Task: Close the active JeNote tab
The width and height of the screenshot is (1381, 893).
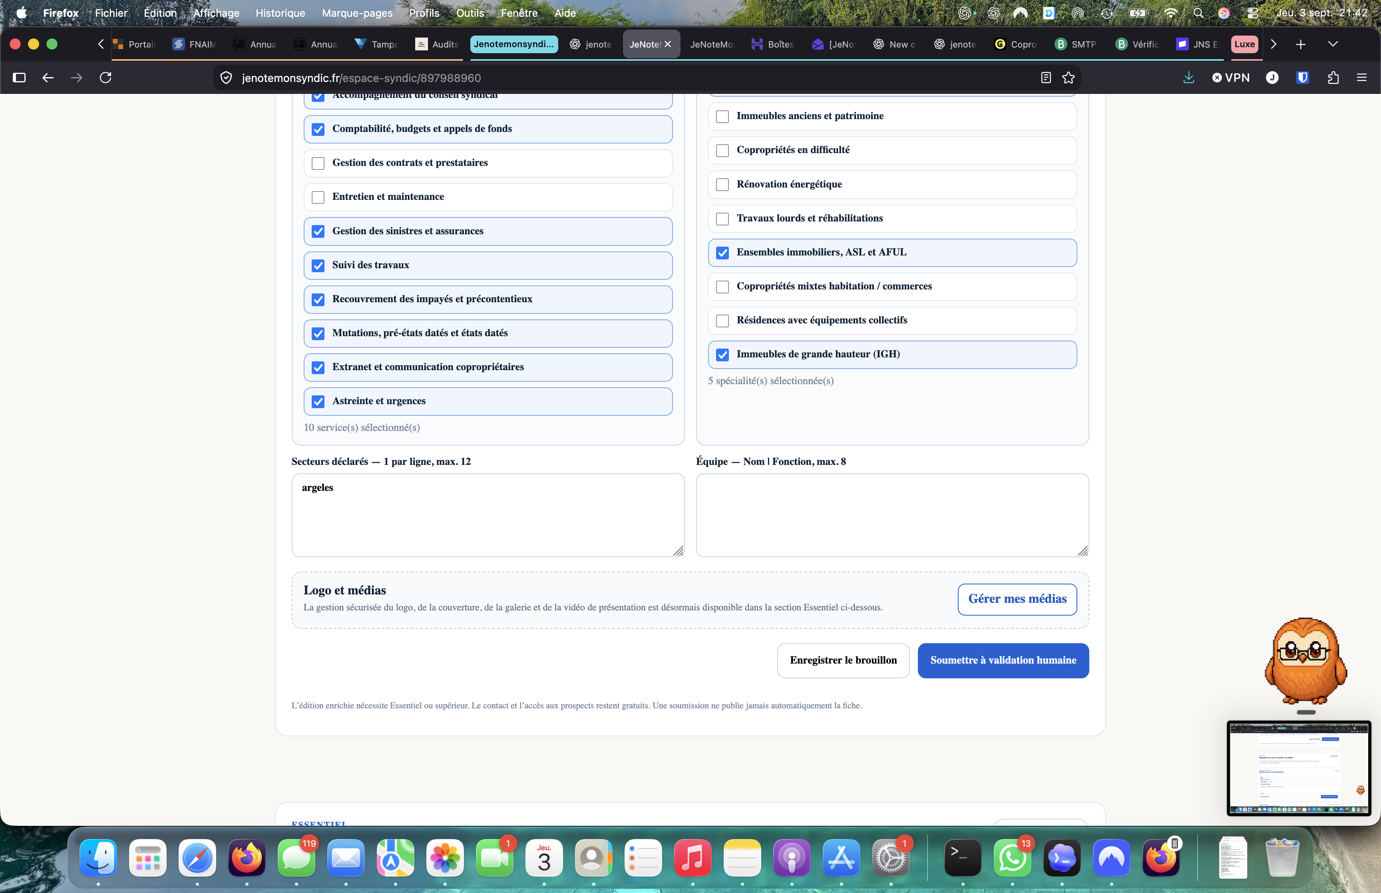Action: [668, 44]
